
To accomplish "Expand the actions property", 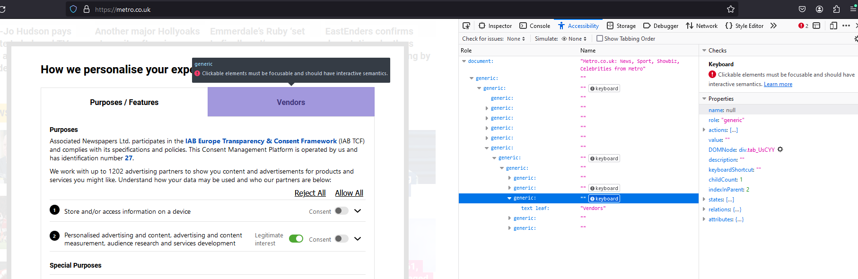I will point(704,130).
